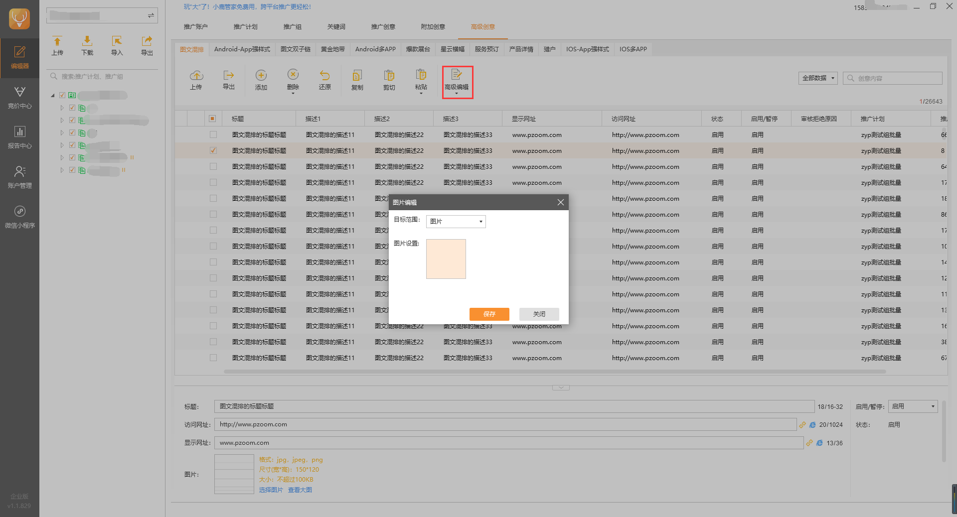The image size is (957, 517).
Task: Click 保存 button in dialog
Action: tap(489, 314)
